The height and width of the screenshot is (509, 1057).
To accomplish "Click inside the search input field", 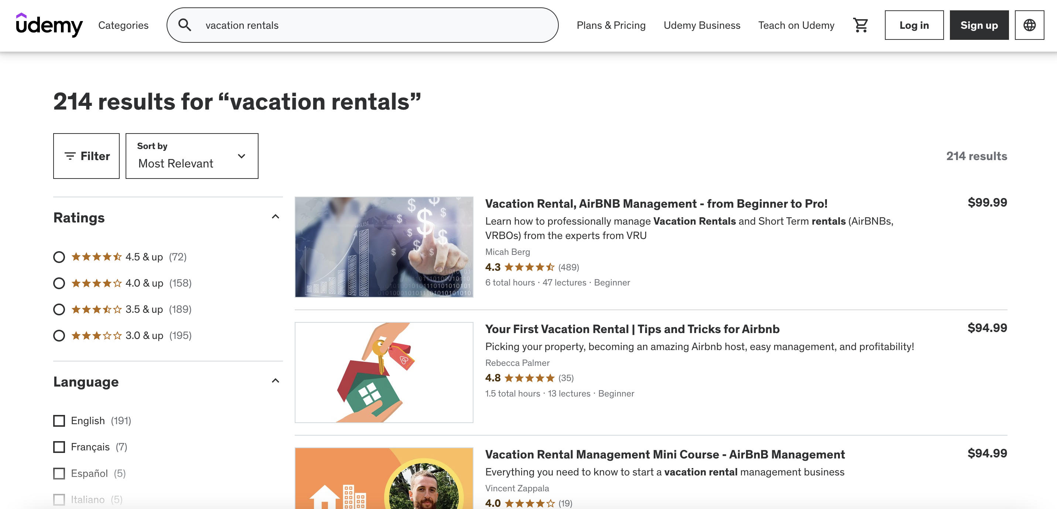I will click(x=369, y=25).
